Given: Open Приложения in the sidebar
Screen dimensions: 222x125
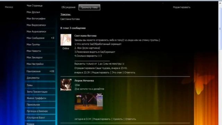Looking at the screenshot, I should [x=34, y=71].
